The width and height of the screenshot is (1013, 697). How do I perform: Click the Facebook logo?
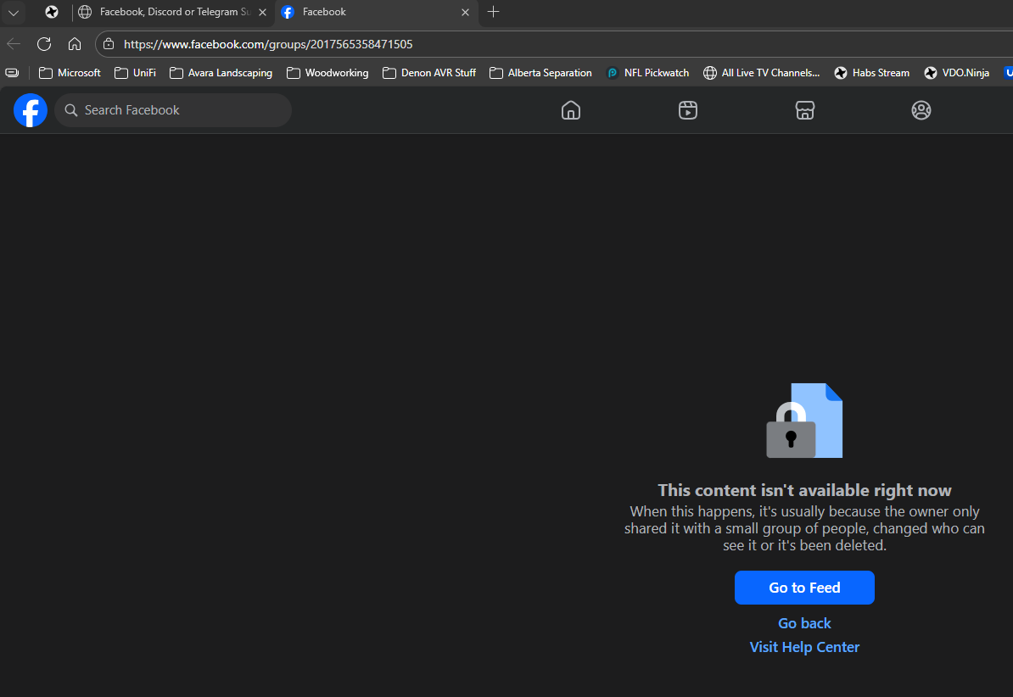(31, 110)
